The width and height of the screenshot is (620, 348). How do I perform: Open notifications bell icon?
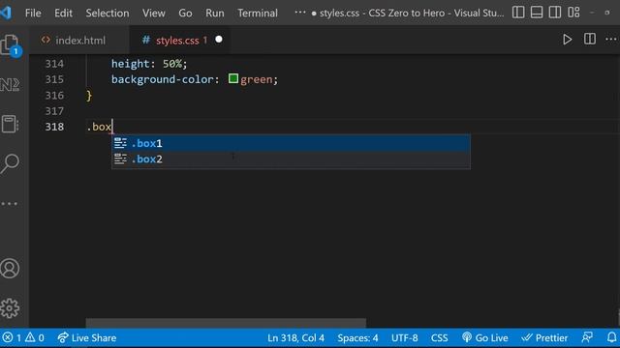tap(611, 337)
